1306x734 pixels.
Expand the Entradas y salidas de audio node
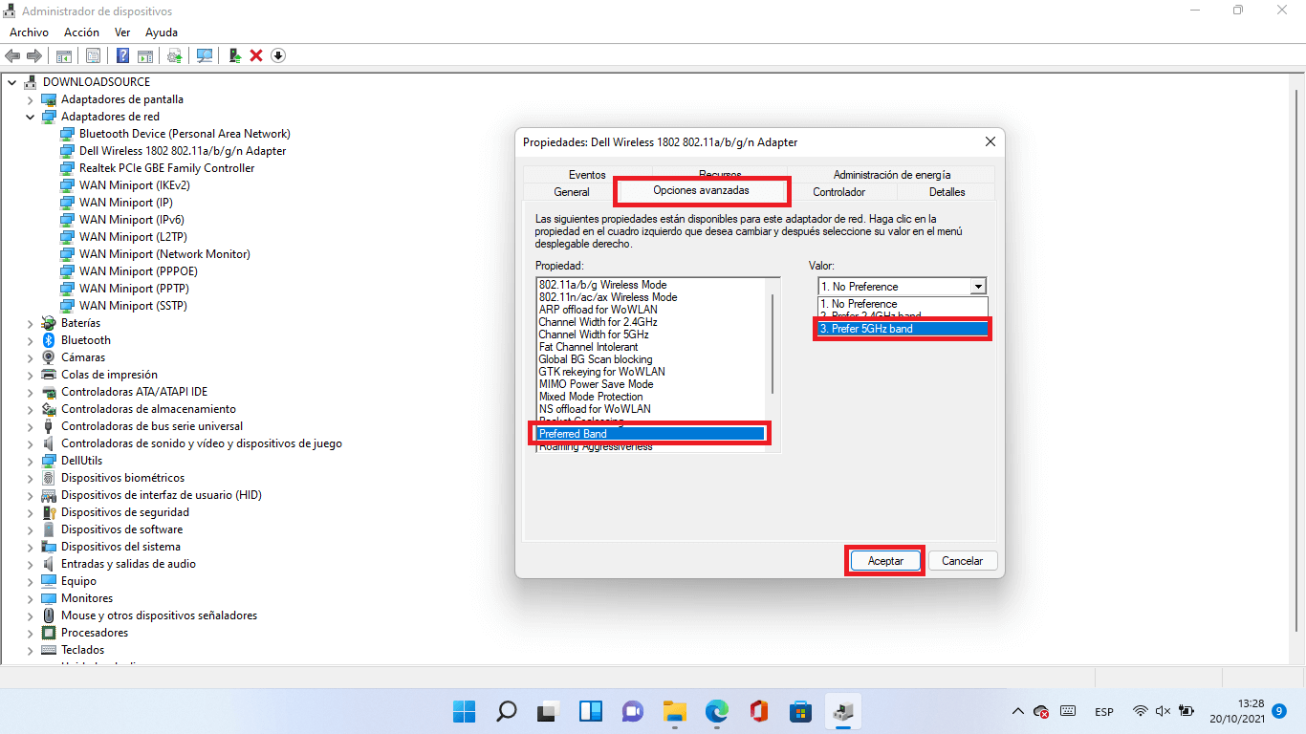pyautogui.click(x=30, y=564)
